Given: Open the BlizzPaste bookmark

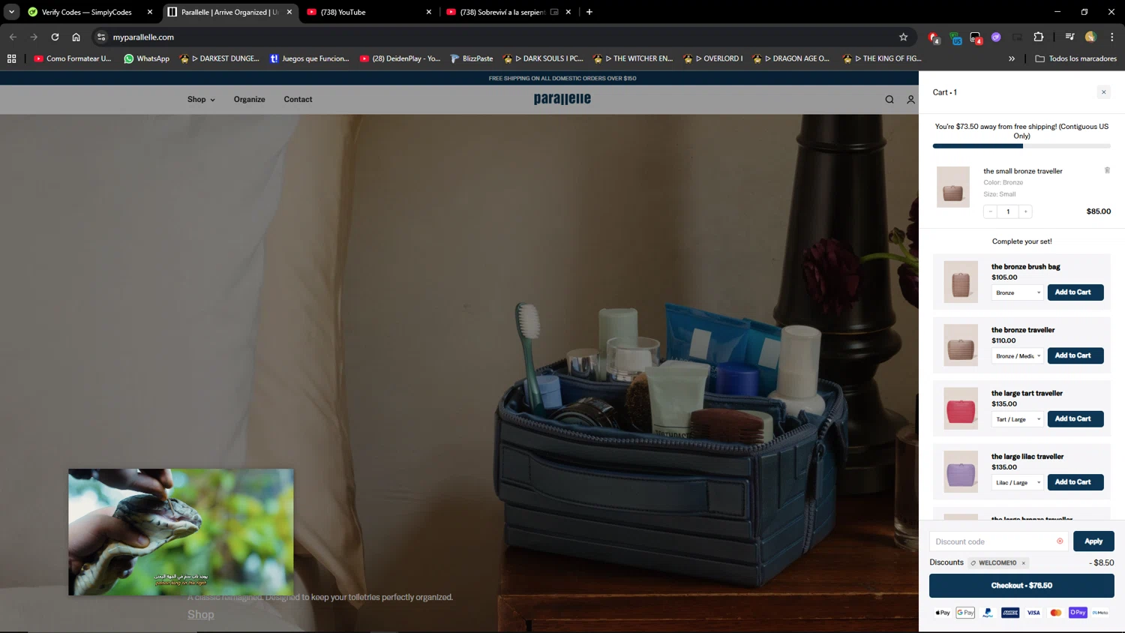Looking at the screenshot, I should 471,58.
